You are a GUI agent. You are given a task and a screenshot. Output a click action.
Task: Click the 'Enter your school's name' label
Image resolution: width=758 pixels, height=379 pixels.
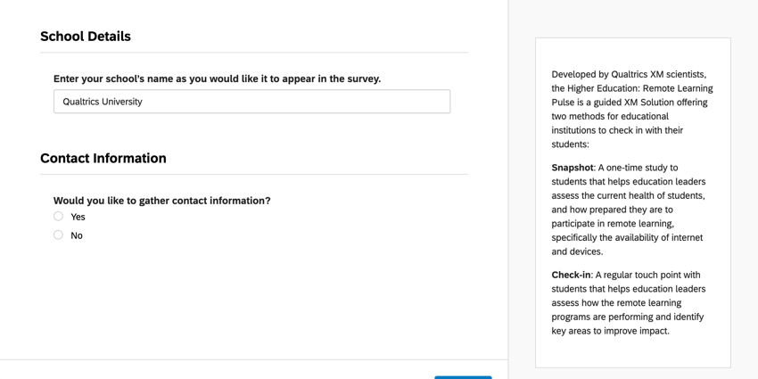pyautogui.click(x=217, y=78)
